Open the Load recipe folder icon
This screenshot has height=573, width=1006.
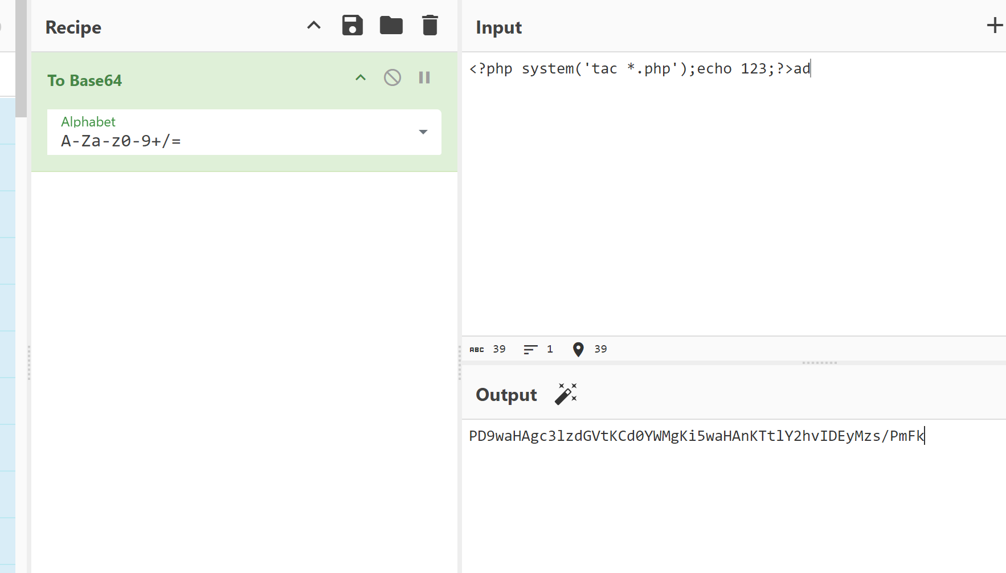[x=391, y=26]
